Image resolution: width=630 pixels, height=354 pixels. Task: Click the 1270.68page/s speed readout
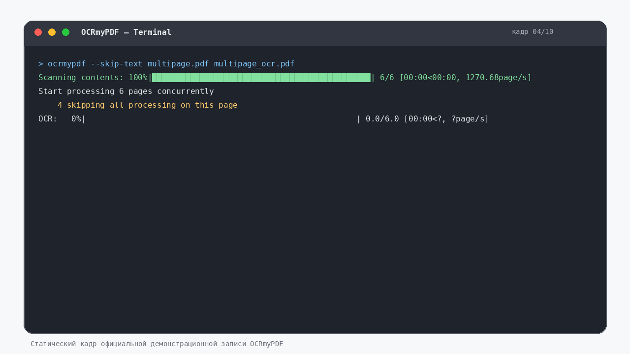tap(497, 78)
